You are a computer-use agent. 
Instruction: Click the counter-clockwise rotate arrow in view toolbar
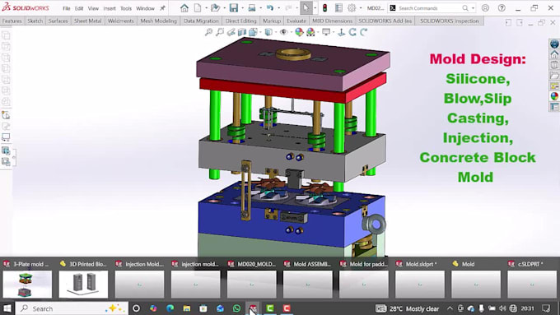tap(352, 32)
